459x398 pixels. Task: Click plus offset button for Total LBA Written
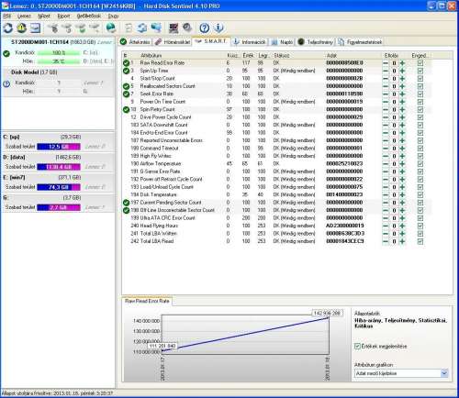coord(402,234)
